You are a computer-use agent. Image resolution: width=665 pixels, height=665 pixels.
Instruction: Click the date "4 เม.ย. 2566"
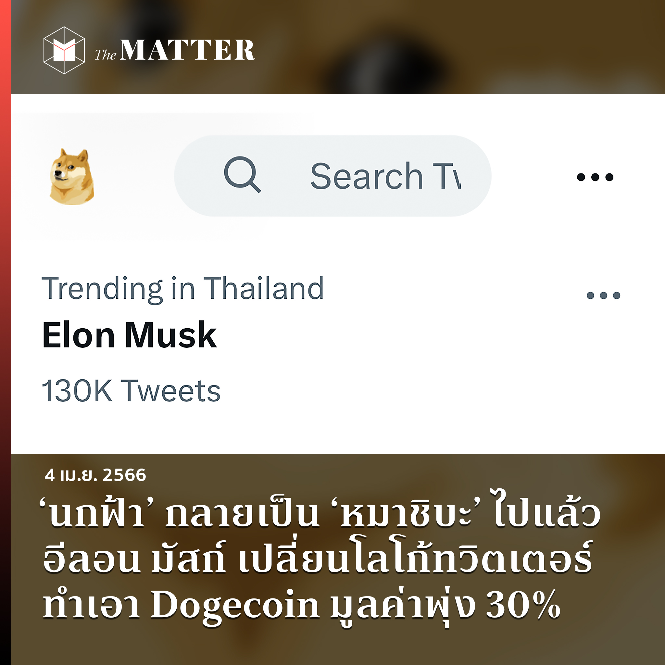click(x=95, y=475)
